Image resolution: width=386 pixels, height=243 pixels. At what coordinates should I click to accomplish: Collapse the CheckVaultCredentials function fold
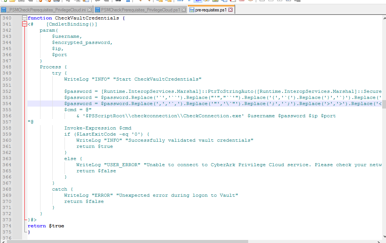(x=24, y=18)
